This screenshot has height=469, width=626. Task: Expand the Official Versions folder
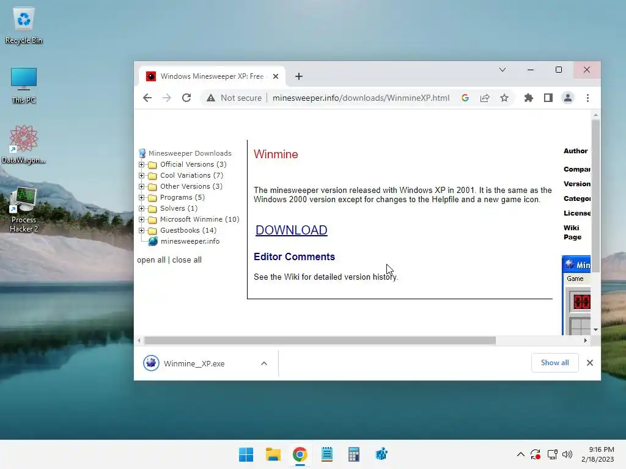pyautogui.click(x=141, y=164)
